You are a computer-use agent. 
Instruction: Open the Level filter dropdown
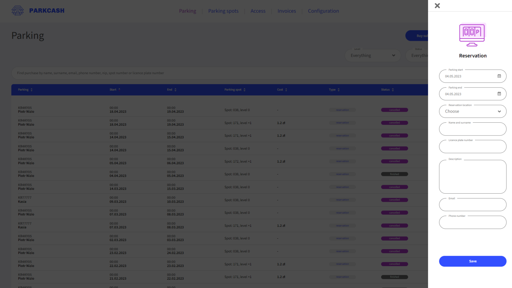coord(372,55)
